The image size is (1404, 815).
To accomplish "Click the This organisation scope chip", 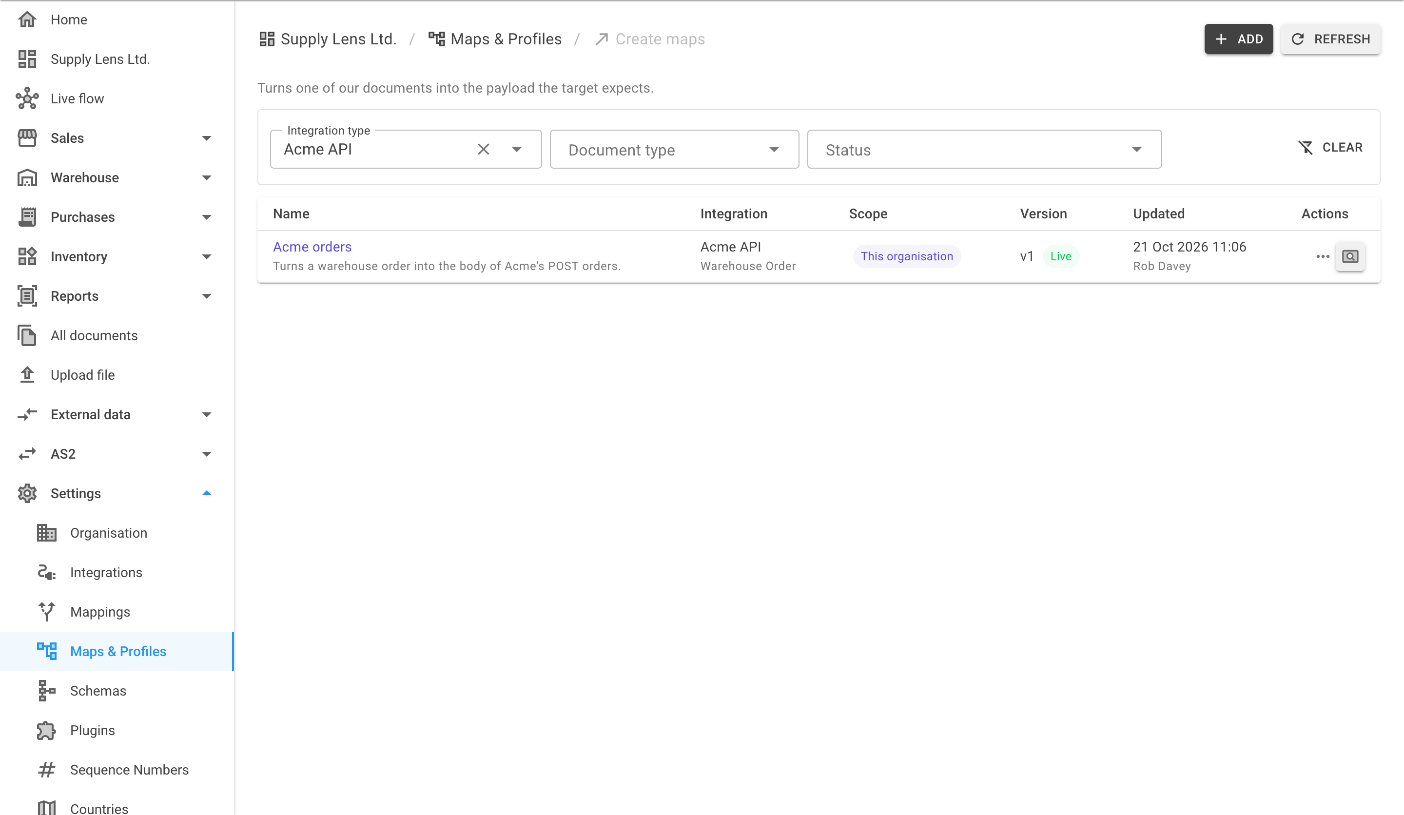I will click(x=906, y=256).
